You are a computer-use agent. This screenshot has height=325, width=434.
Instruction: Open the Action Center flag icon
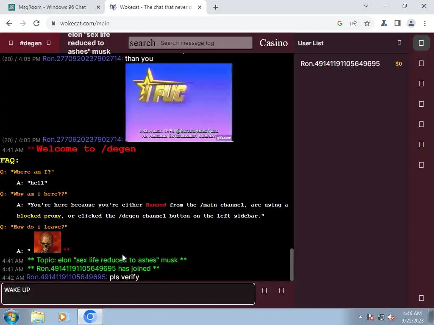coord(371,317)
